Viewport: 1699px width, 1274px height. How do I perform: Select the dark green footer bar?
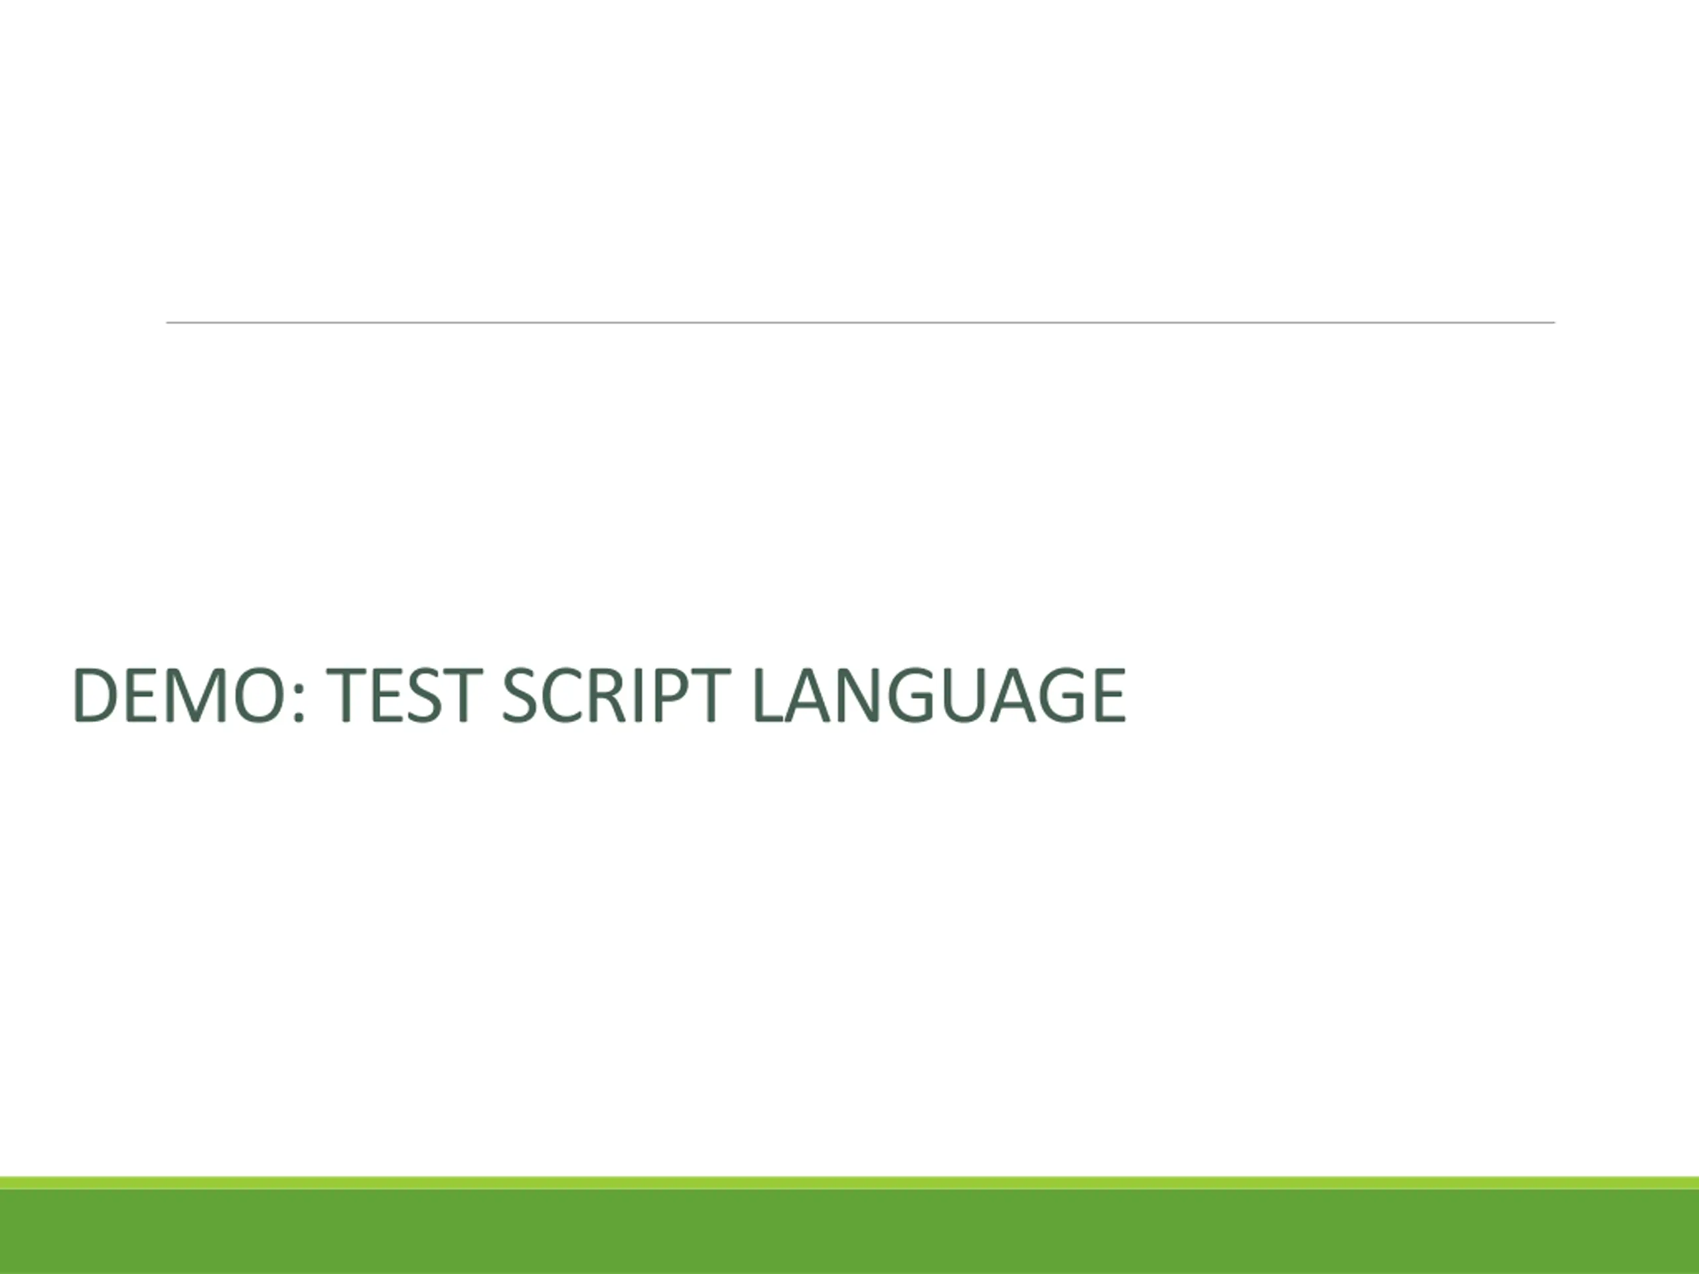pyautogui.click(x=849, y=1232)
